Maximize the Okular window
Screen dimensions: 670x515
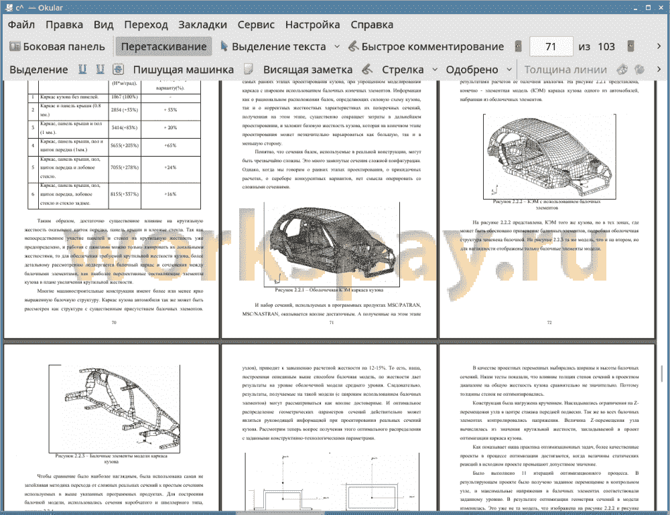[x=648, y=7]
